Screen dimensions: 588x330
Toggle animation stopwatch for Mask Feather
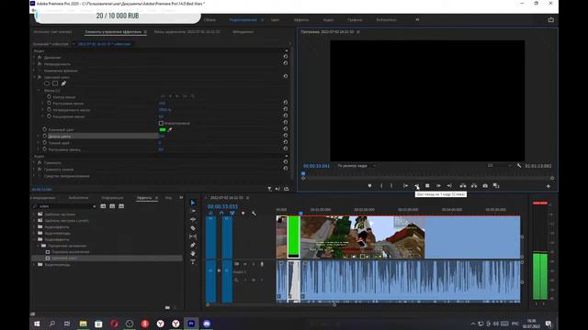coord(49,104)
